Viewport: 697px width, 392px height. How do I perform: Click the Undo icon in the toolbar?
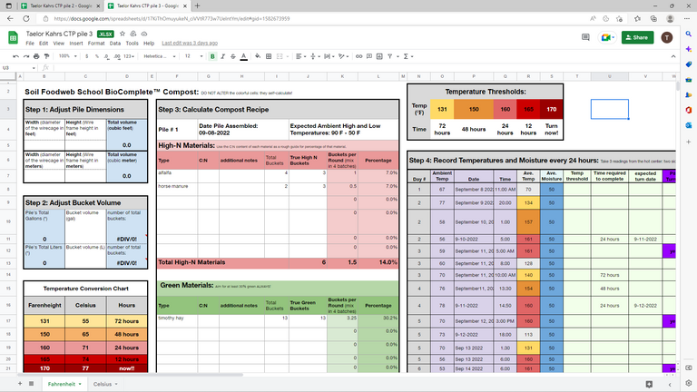pyautogui.click(x=16, y=56)
